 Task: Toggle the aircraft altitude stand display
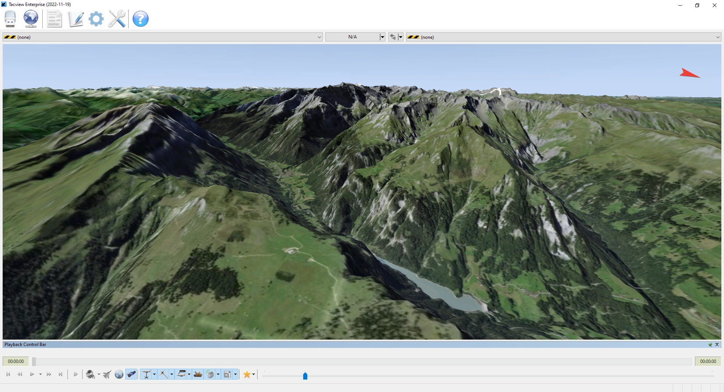[146, 374]
